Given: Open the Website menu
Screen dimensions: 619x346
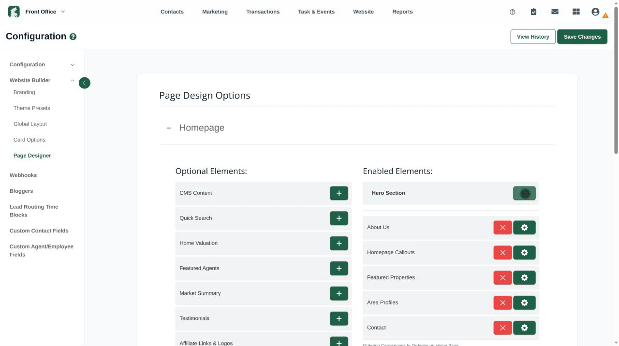Looking at the screenshot, I should click(363, 12).
